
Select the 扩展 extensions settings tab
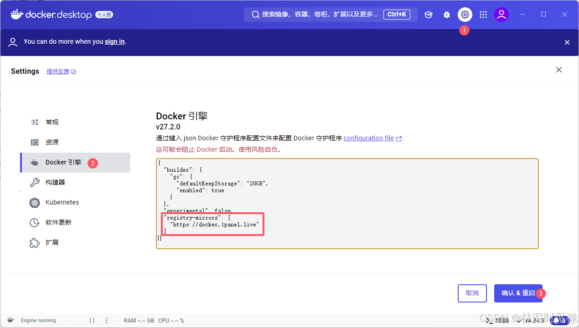click(x=75, y=242)
